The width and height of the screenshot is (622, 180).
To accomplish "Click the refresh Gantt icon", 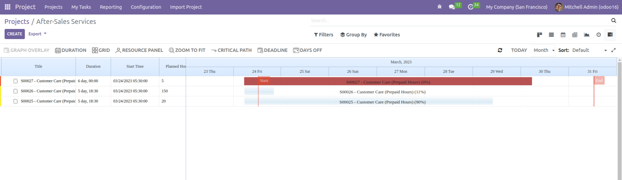I will pyautogui.click(x=500, y=50).
